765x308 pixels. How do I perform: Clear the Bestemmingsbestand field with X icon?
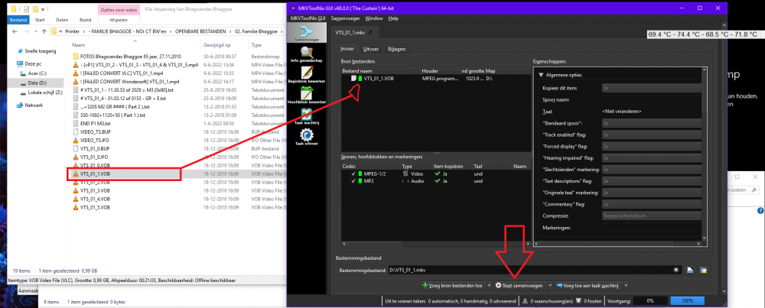676,270
